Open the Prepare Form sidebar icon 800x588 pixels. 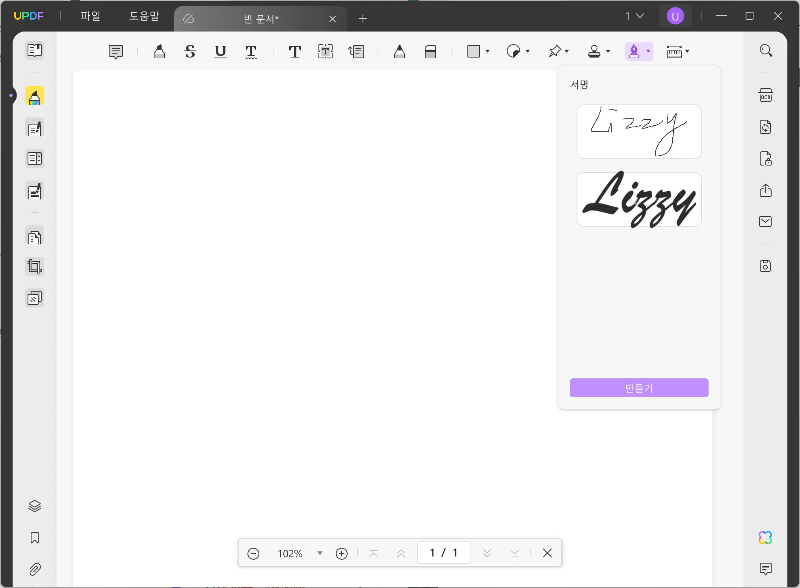coord(35,159)
